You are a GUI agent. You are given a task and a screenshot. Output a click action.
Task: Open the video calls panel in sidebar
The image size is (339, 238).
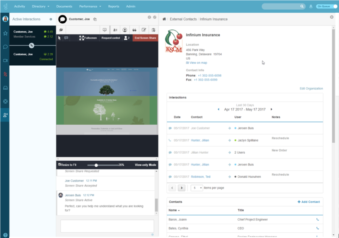click(x=5, y=60)
